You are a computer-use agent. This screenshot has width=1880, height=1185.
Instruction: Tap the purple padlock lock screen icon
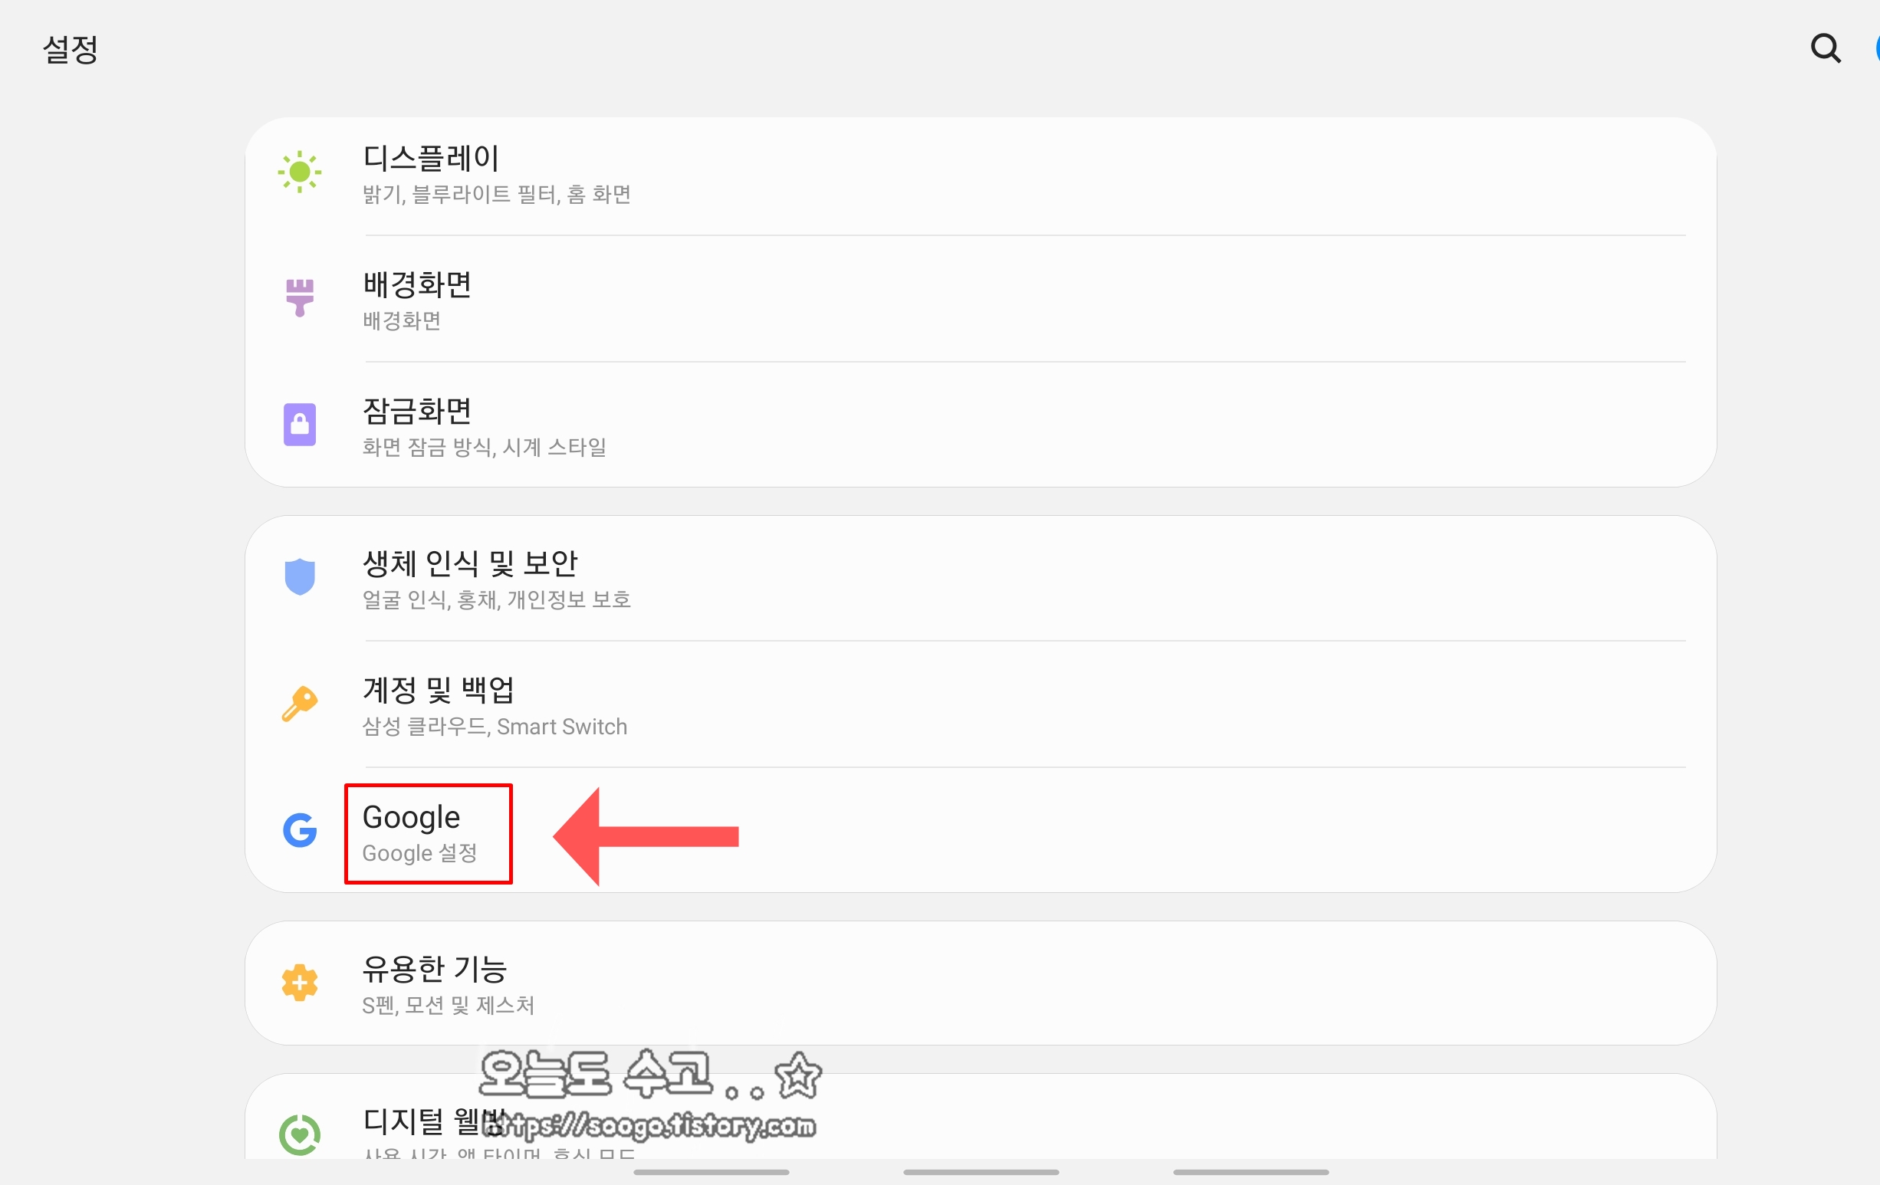coord(299,425)
